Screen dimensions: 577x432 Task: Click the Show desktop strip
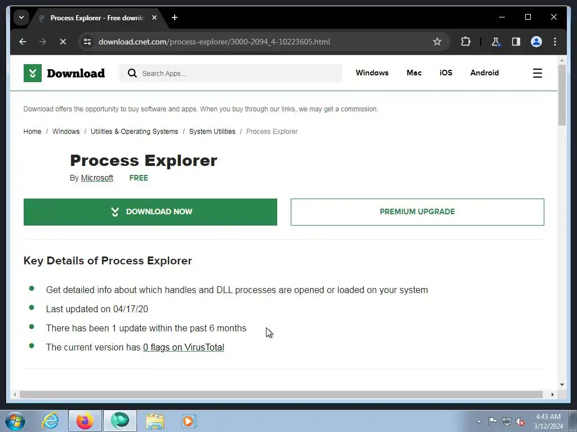573,421
